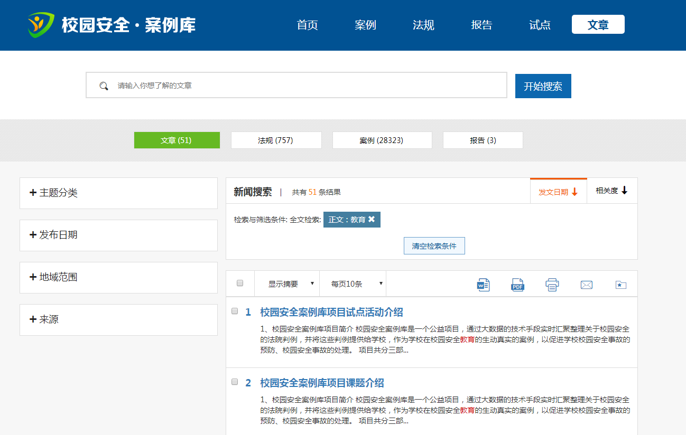Open 案例 in the top navigation
Screen dimensions: 686x435
click(365, 25)
